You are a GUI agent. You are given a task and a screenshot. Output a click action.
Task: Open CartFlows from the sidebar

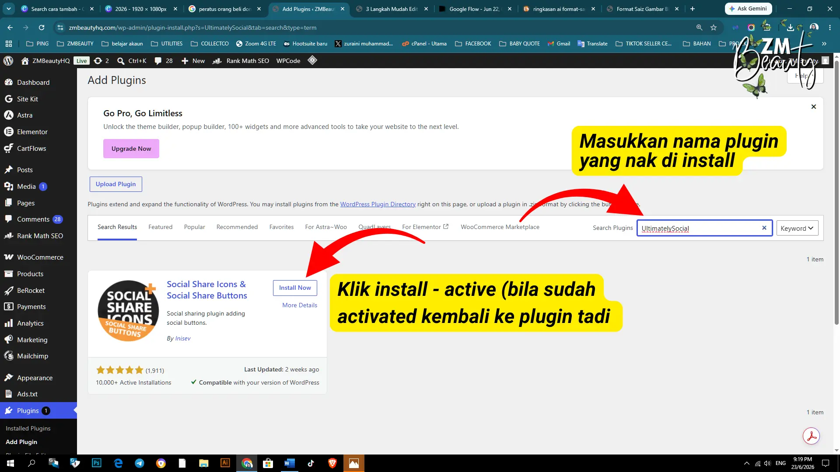31,148
